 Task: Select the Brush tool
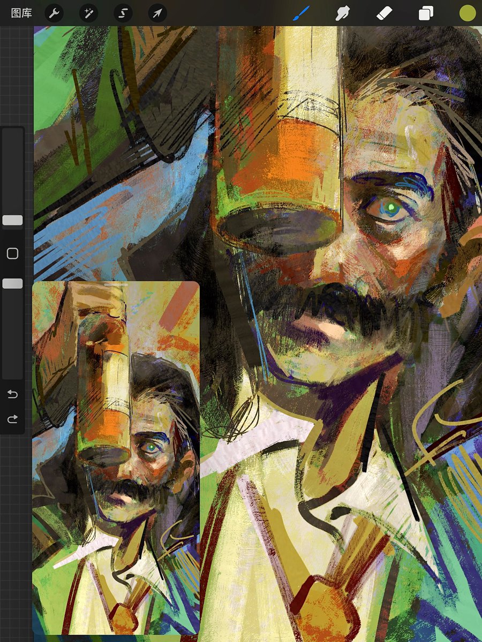(x=302, y=13)
